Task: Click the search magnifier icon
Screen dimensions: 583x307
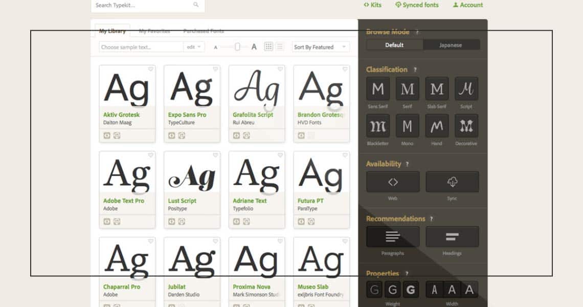Action: pyautogui.click(x=196, y=5)
